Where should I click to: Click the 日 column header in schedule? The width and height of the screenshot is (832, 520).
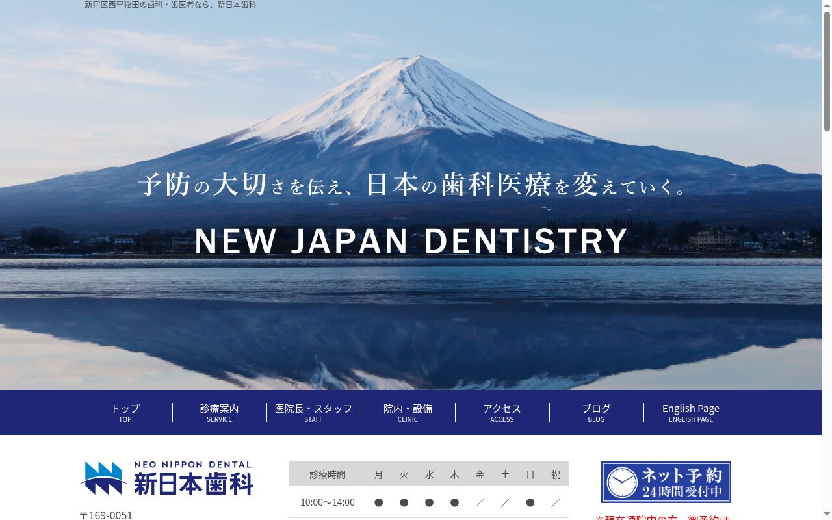(x=530, y=474)
